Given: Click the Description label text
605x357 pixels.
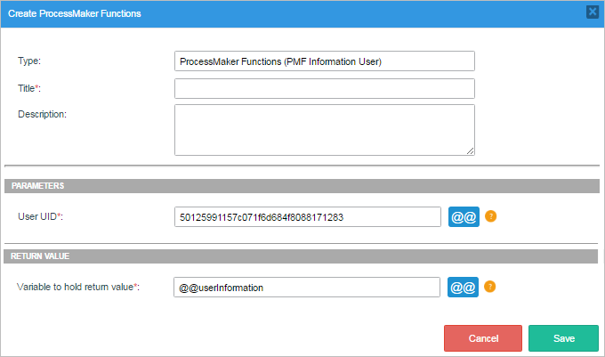Looking at the screenshot, I should point(43,113).
